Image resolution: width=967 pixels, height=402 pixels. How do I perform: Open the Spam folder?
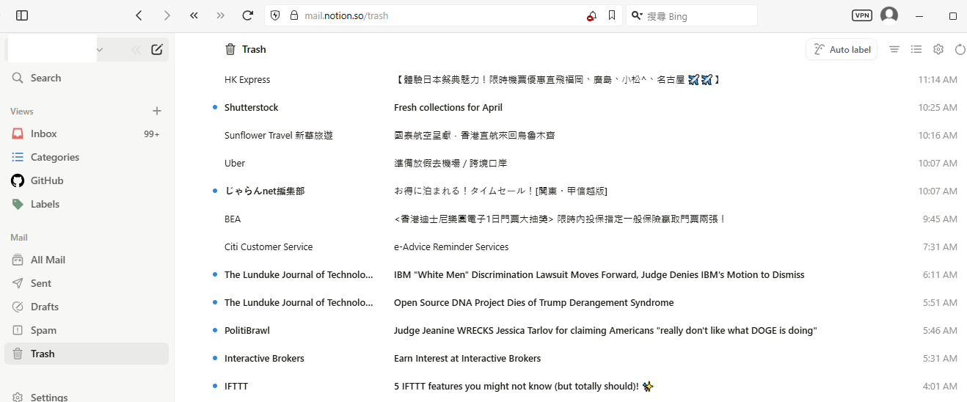[x=43, y=330]
